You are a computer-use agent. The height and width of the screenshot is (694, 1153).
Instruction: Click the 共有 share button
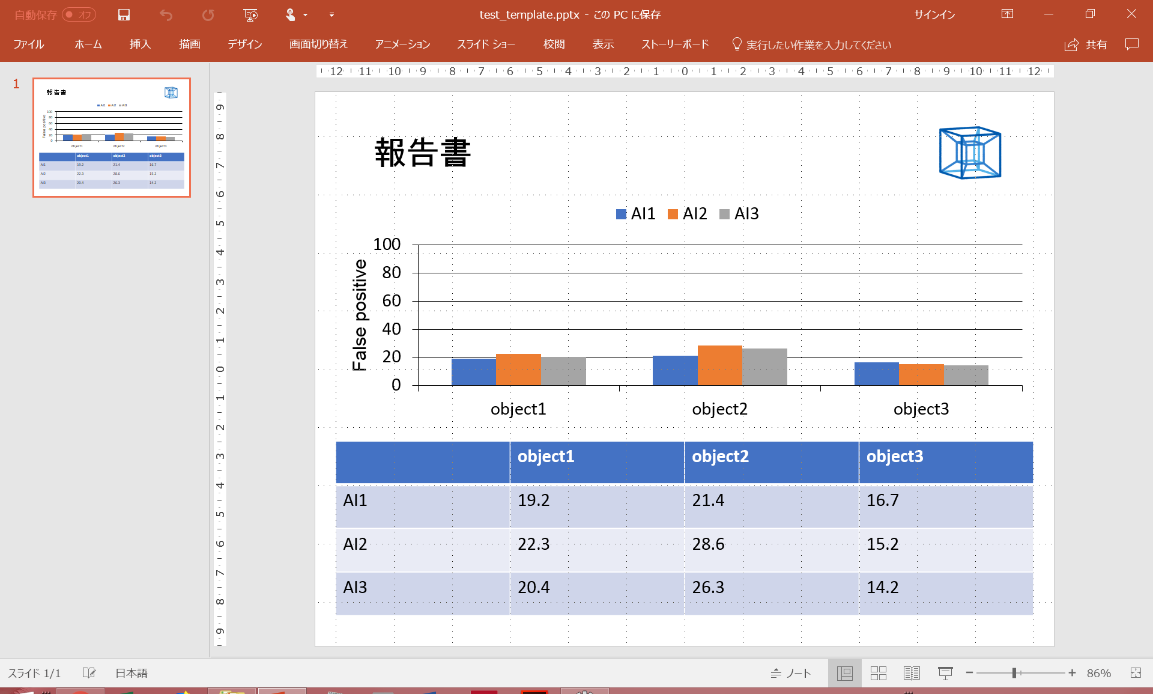[x=1086, y=44]
